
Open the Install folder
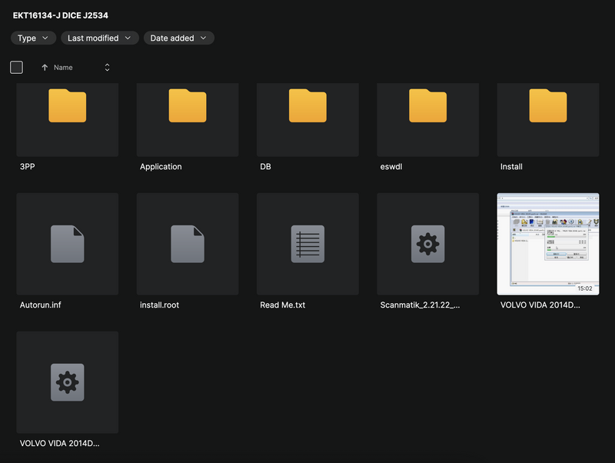547,106
